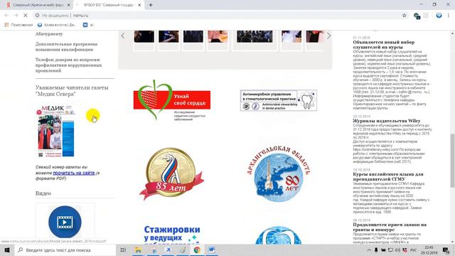
Task: Click the browser back arrow
Action: tap(6, 16)
